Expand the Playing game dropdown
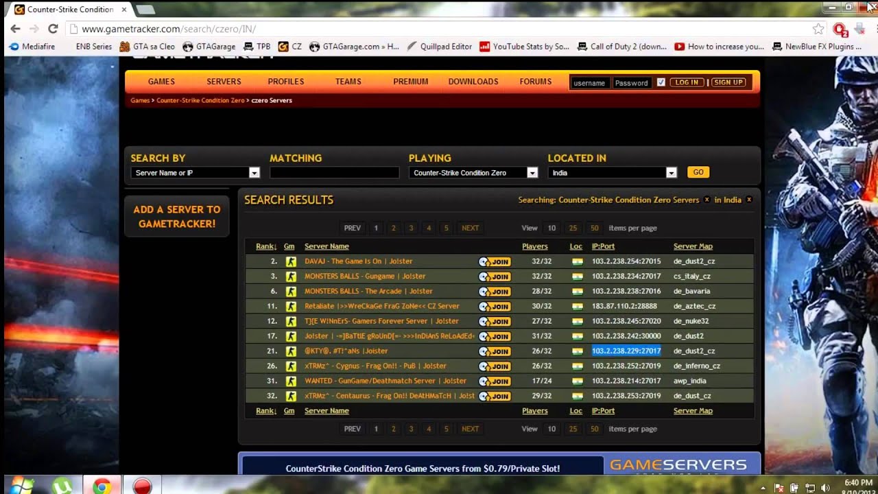 click(532, 173)
